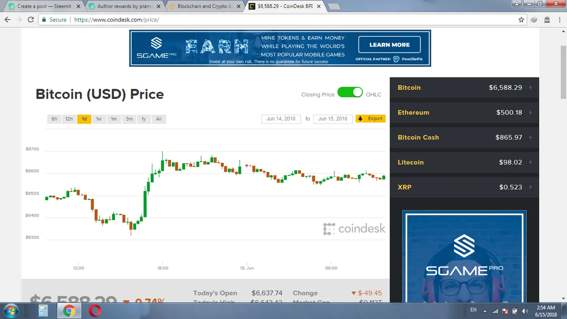Select the 1y chart range
The image size is (567, 319).
tap(144, 119)
